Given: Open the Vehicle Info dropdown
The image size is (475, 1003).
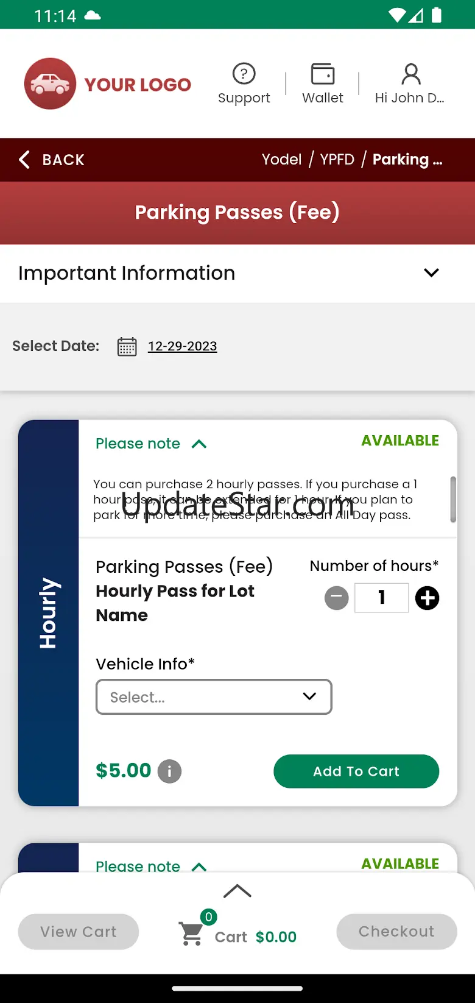Looking at the screenshot, I should (214, 696).
